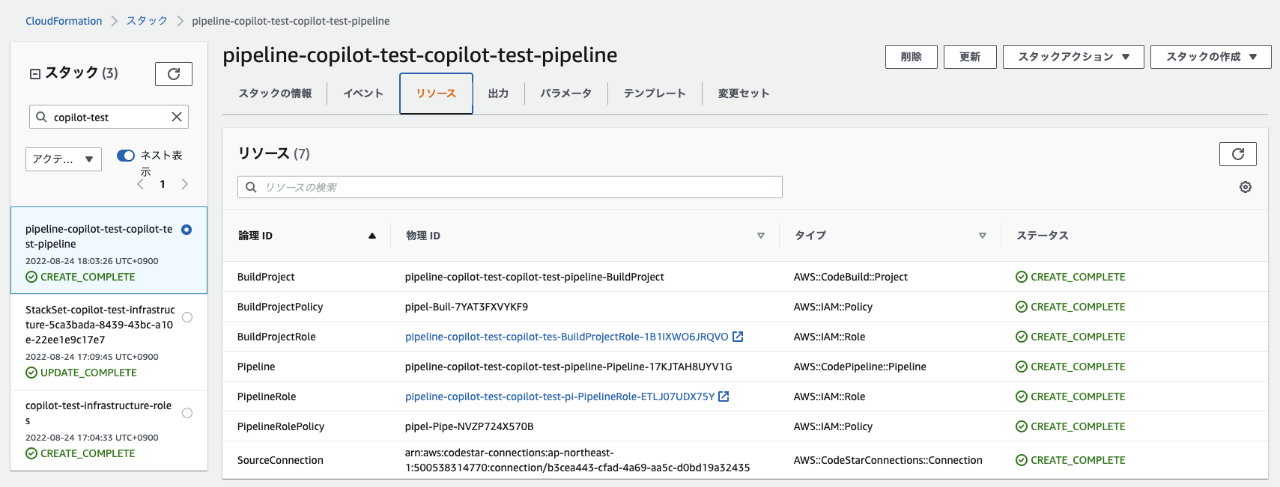Switch to the Events tab

coord(363,94)
